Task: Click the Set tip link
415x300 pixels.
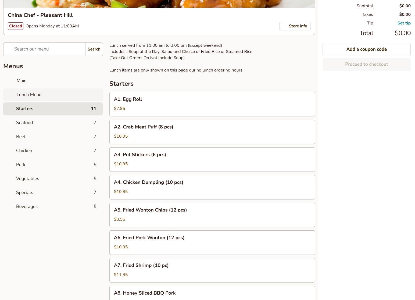Action: coord(404,23)
